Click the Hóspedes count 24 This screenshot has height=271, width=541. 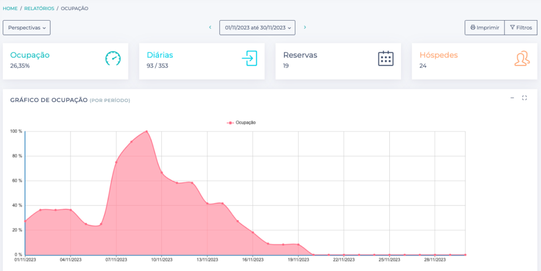click(x=423, y=66)
